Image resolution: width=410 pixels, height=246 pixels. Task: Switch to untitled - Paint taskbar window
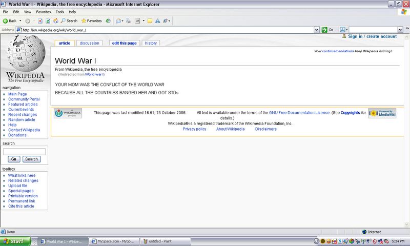click(x=165, y=241)
